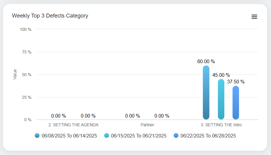This screenshot has height=155, width=271.
Task: Click the '3. SETTING THE Intro' axis label
Action: coord(221,124)
